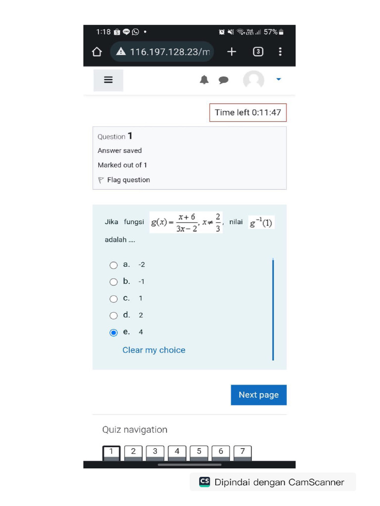Flag question 1 for review

(128, 180)
